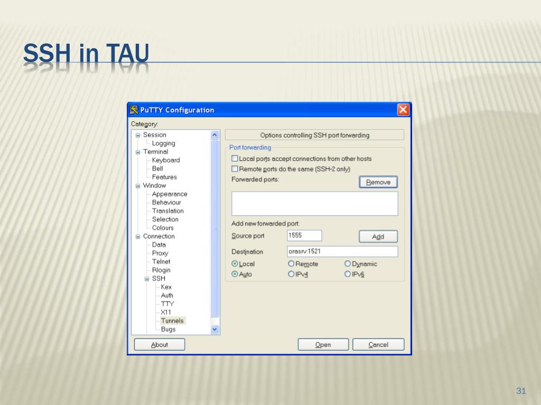Select Appearance in the category tree
Image resolution: width=541 pixels, height=405 pixels.
point(170,194)
